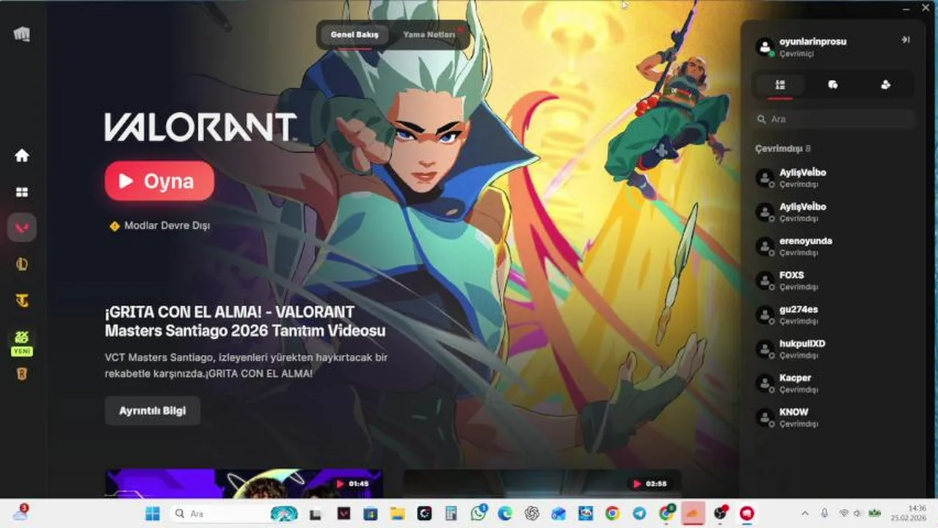Image resolution: width=938 pixels, height=528 pixels.
Task: Open Masters Santiago 2026 headline
Action: point(245,321)
